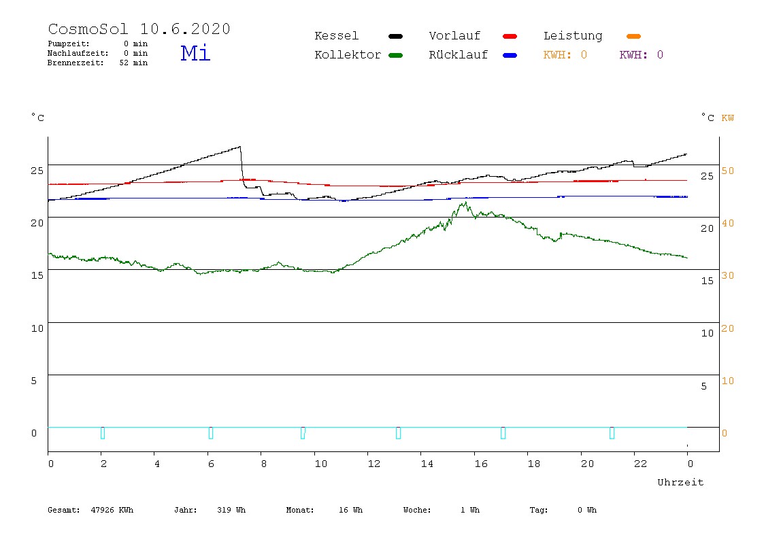Click the Rücklauf legend label
The width and height of the screenshot is (781, 552).
click(459, 55)
